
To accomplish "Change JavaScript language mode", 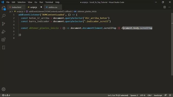I will 158,95.
